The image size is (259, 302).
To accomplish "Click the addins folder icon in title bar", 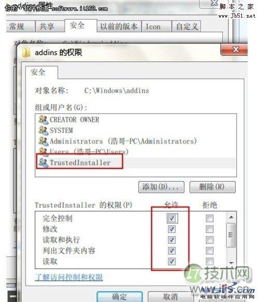I will [26, 52].
